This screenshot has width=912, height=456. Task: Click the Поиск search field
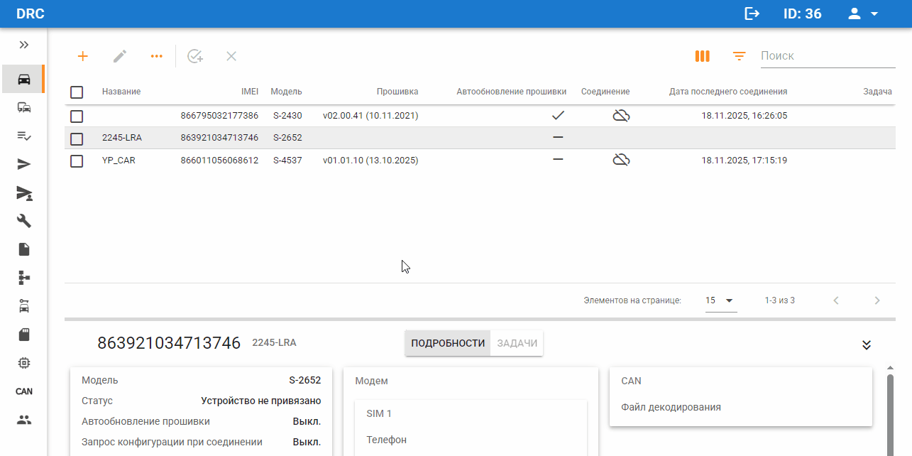coord(828,55)
